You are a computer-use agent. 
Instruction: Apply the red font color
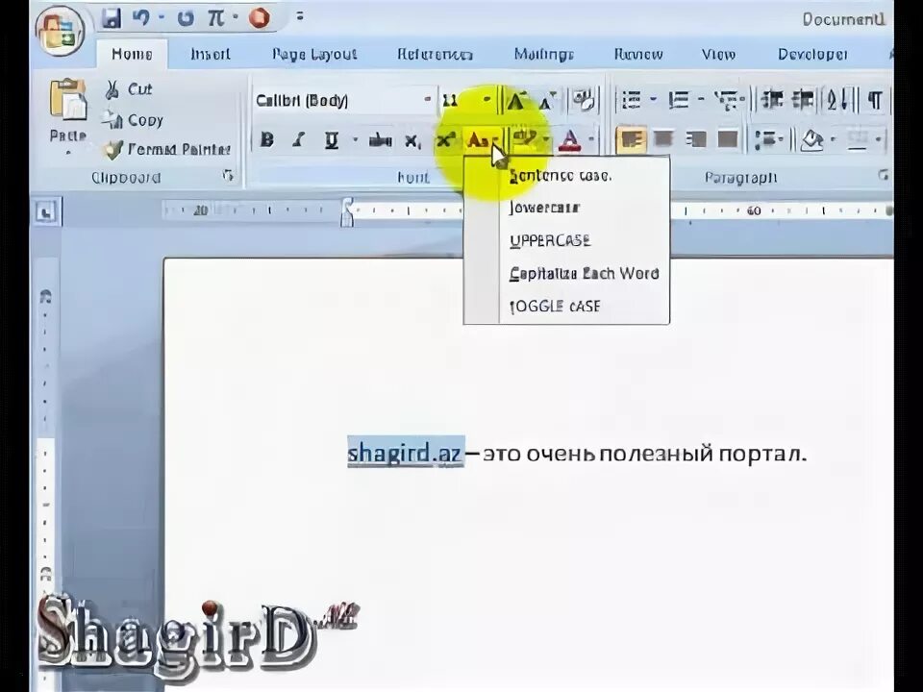point(570,140)
